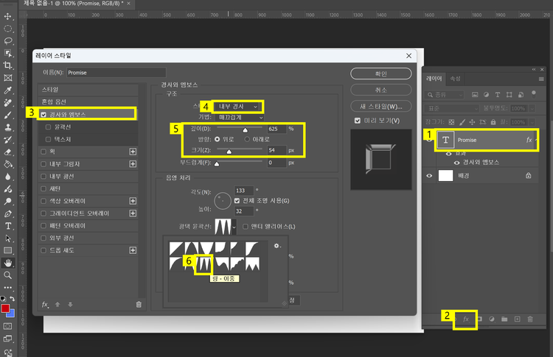Select 그레이디언트 오버레이 row
Image resolution: width=553 pixels, height=357 pixels.
pos(88,213)
